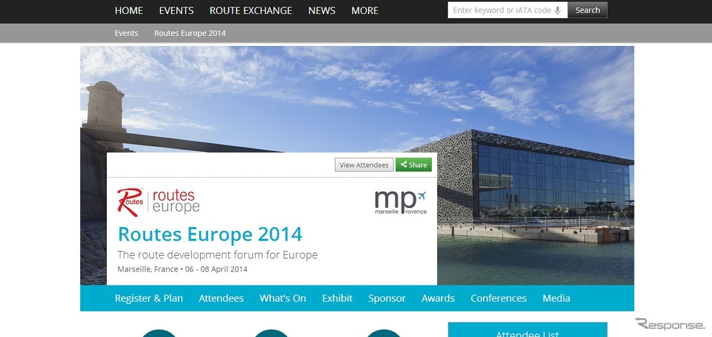Follow the Events breadcrumb link
The height and width of the screenshot is (337, 712).
[x=126, y=33]
